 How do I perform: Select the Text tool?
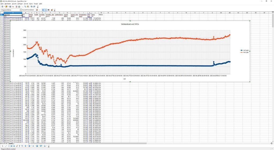coord(19,146)
